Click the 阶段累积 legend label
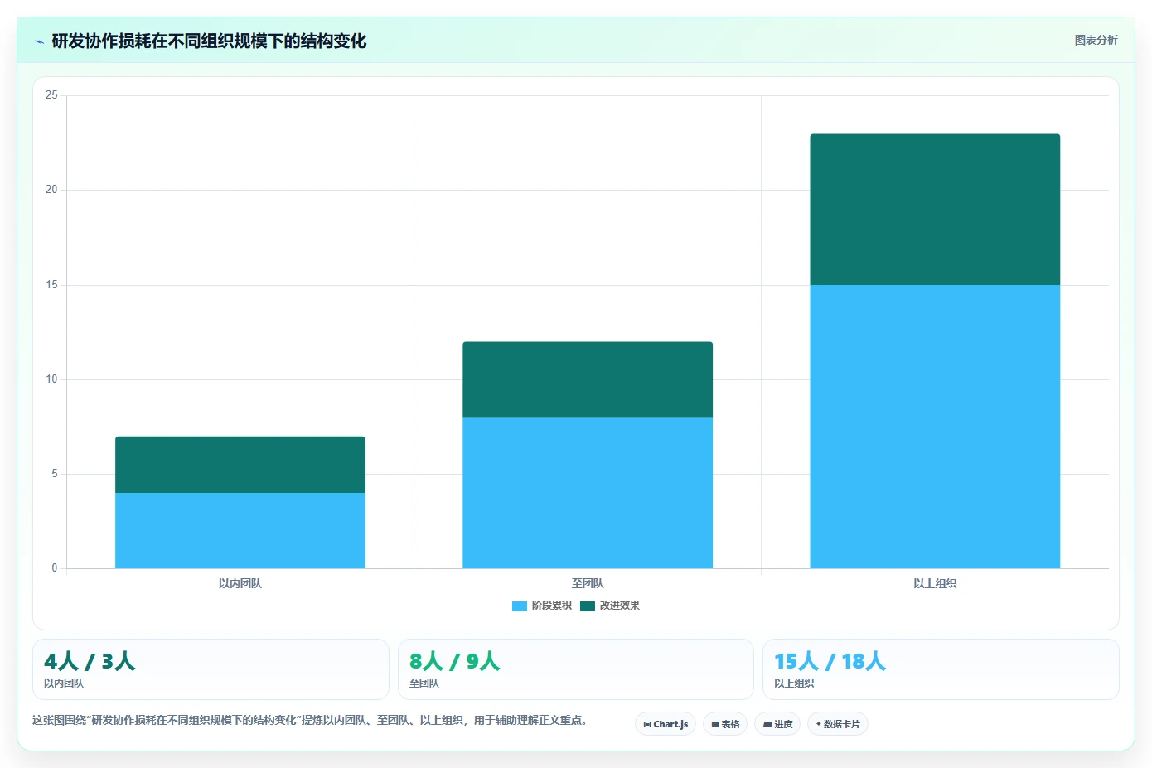Screen dimensions: 1152x768 (x=552, y=606)
